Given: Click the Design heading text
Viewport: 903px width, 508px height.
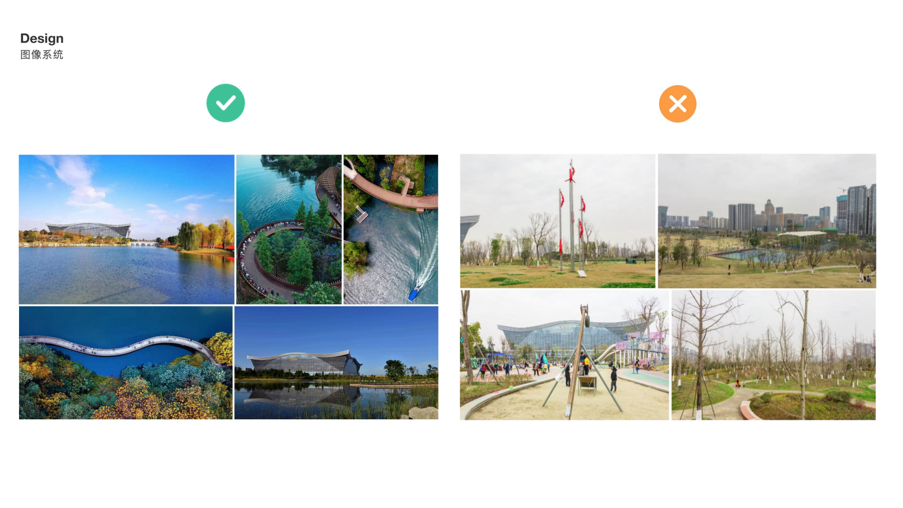Looking at the screenshot, I should [42, 39].
